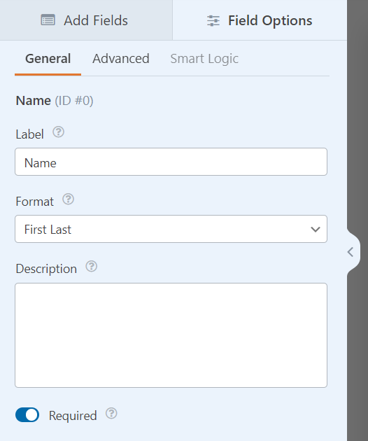Click the down arrow of the Format select
This screenshot has width=368, height=441.
[316, 230]
